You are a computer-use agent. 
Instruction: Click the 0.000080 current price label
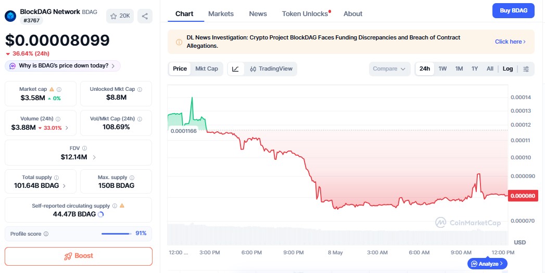[x=523, y=196]
